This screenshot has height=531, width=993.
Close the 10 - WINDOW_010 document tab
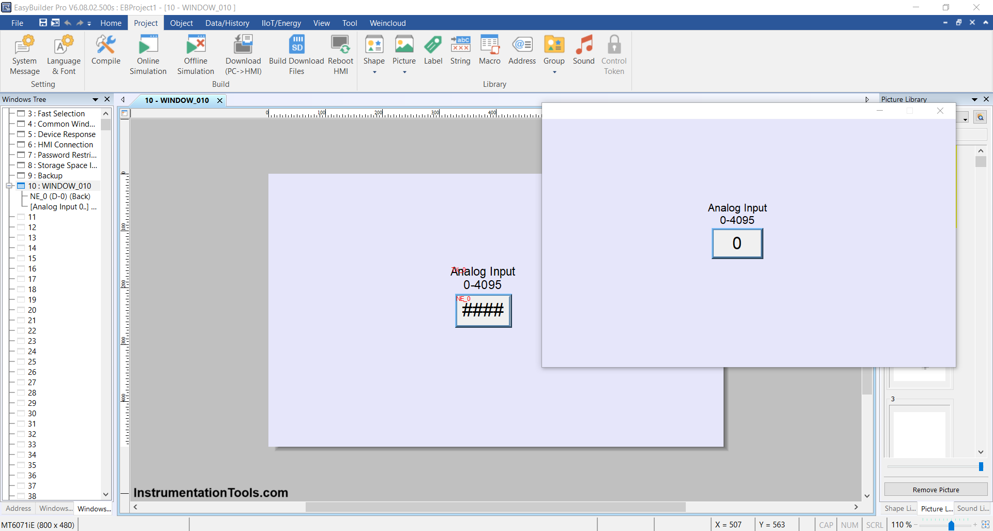(x=220, y=100)
